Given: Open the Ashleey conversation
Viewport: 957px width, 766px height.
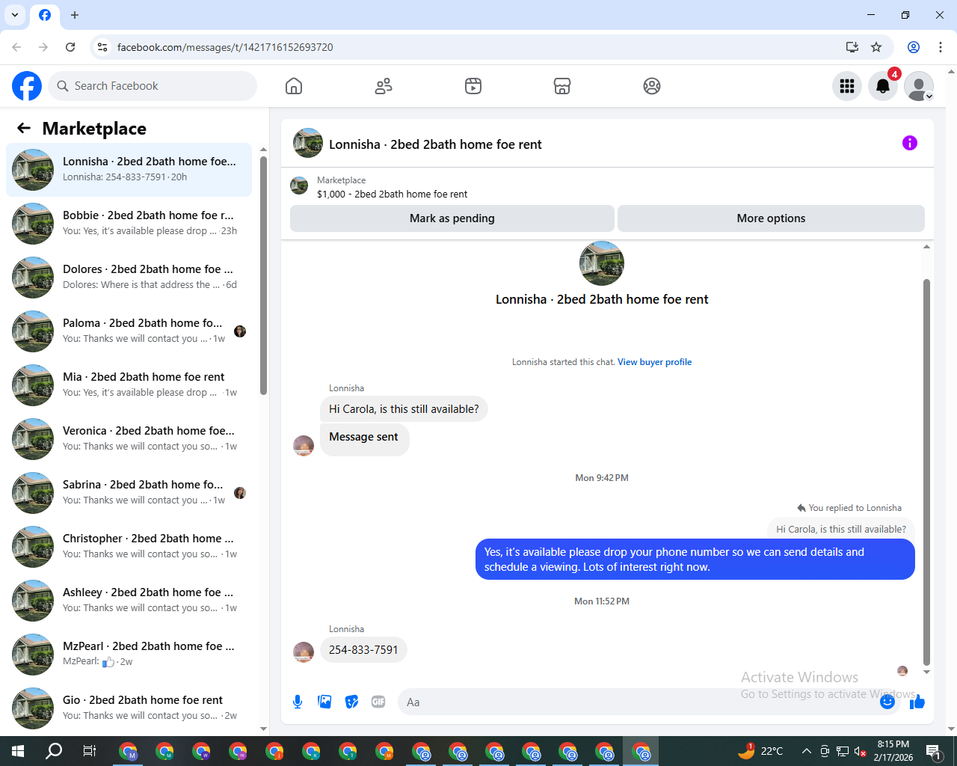Looking at the screenshot, I should pyautogui.click(x=129, y=601).
